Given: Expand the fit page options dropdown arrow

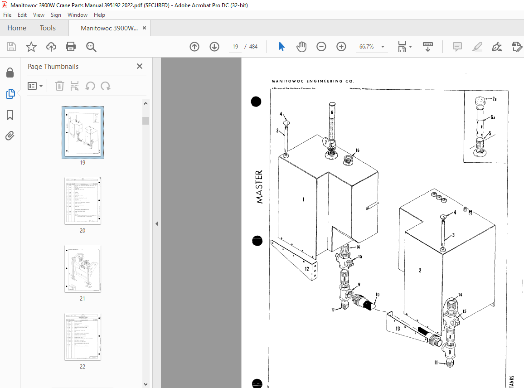Looking at the screenshot, I should (410, 47).
